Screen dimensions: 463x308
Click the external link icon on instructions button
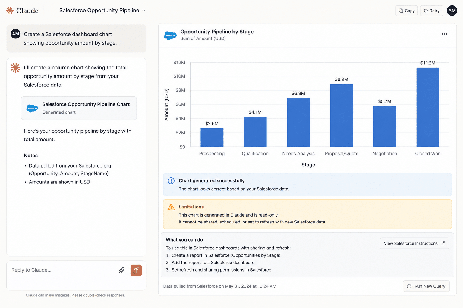[443, 243]
